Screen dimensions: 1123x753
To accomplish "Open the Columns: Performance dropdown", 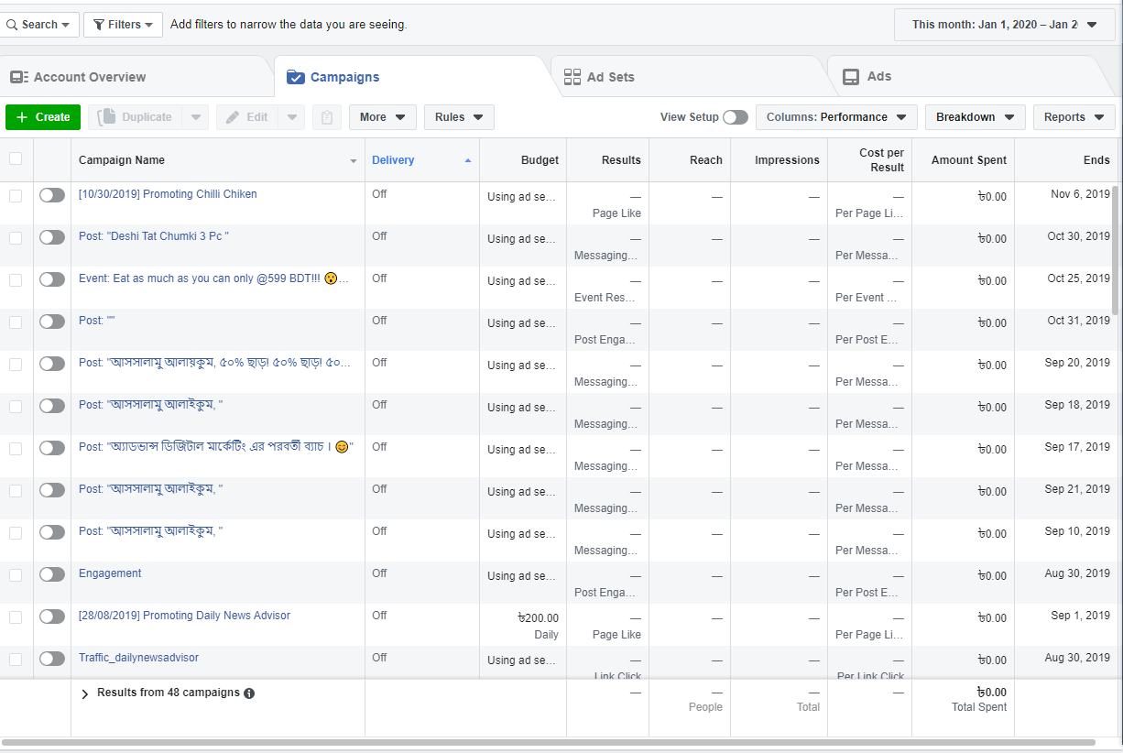I will [836, 117].
